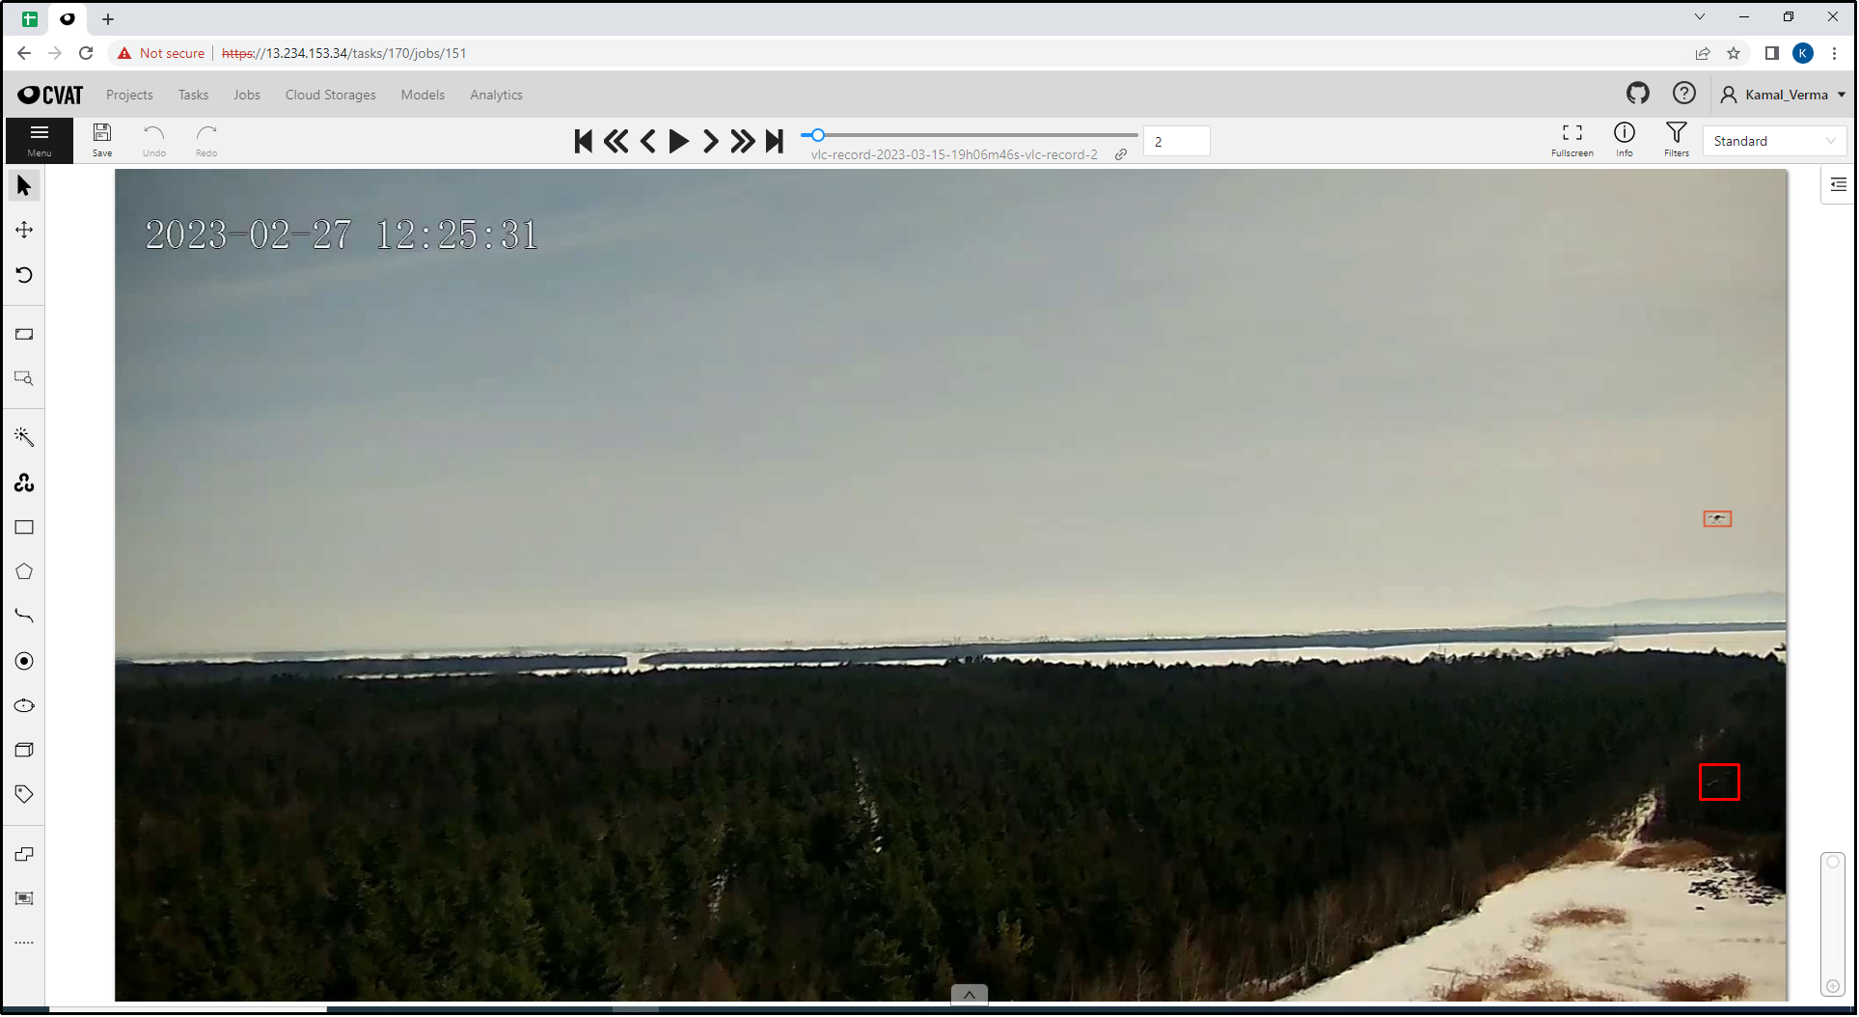The width and height of the screenshot is (1859, 1017).
Task: Open the Projects page
Action: click(129, 95)
